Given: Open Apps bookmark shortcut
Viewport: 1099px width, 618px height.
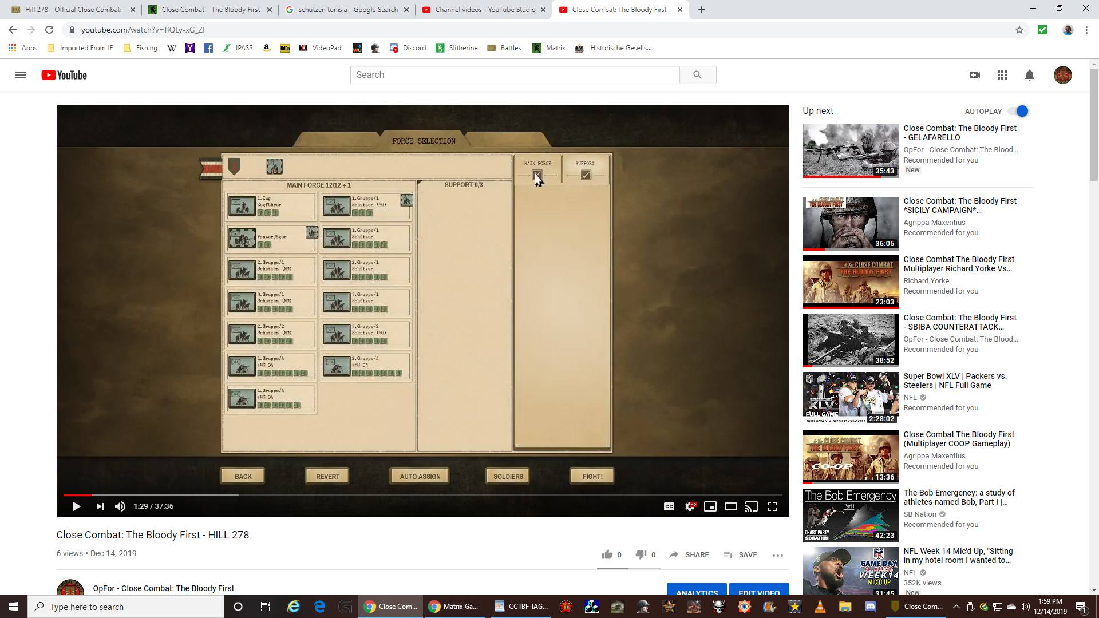Looking at the screenshot, I should [23, 48].
